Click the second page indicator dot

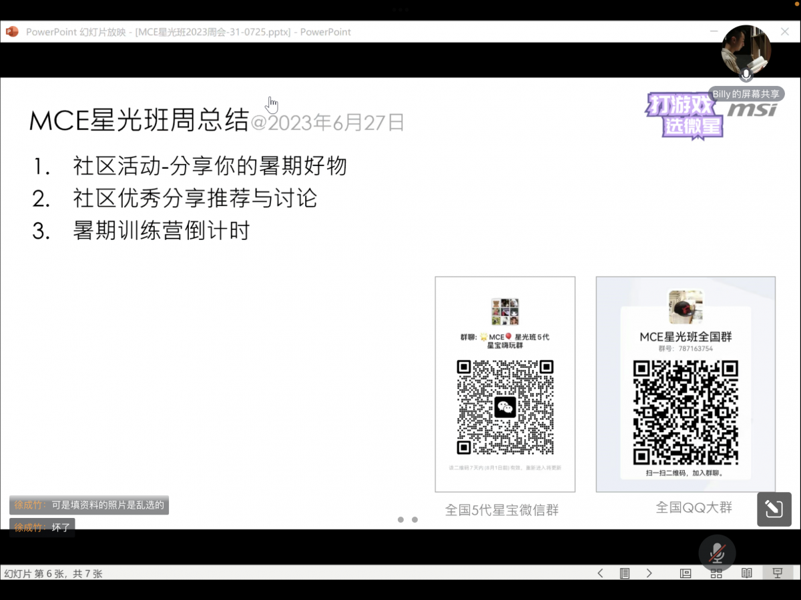coord(415,519)
